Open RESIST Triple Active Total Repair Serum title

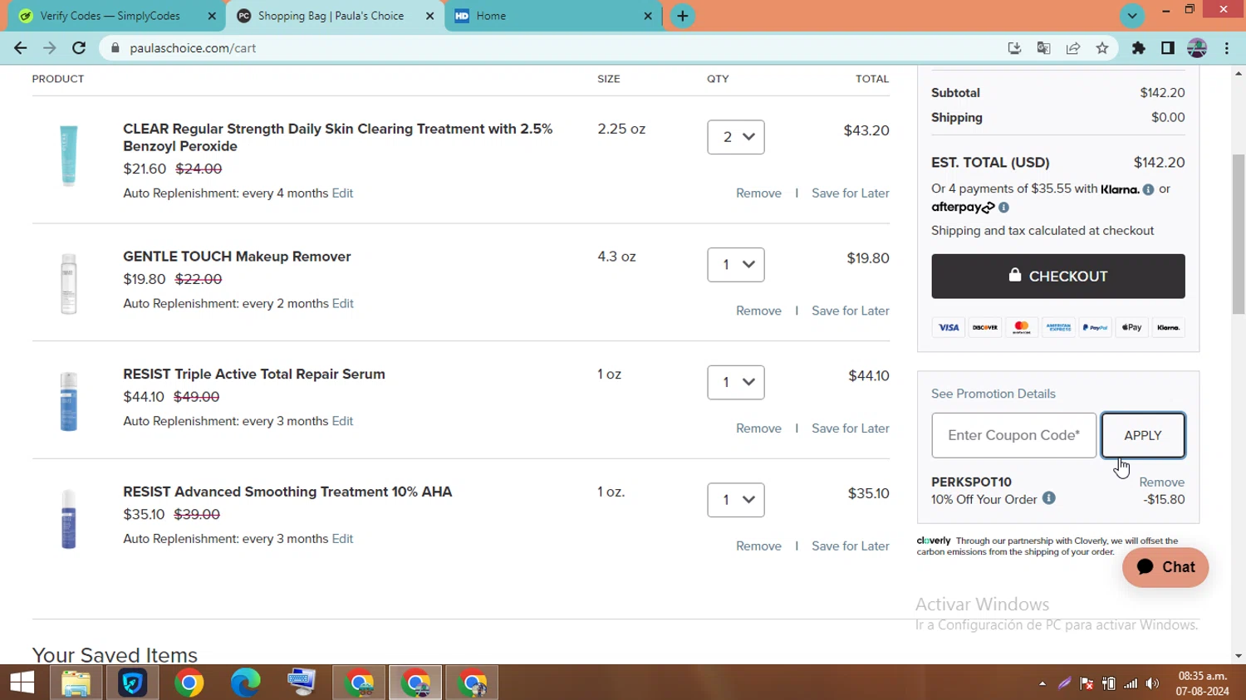[x=254, y=374]
